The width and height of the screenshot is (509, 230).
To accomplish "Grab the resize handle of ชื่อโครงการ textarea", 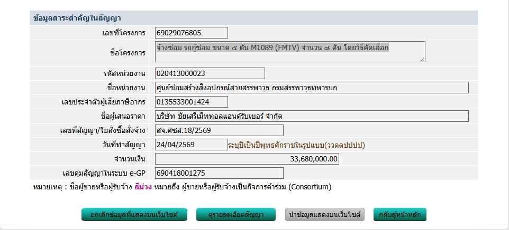I will [422, 60].
